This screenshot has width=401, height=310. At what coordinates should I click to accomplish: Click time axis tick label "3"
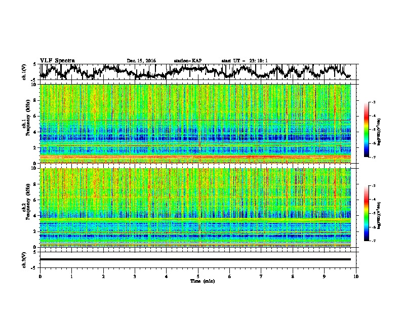[135, 277]
